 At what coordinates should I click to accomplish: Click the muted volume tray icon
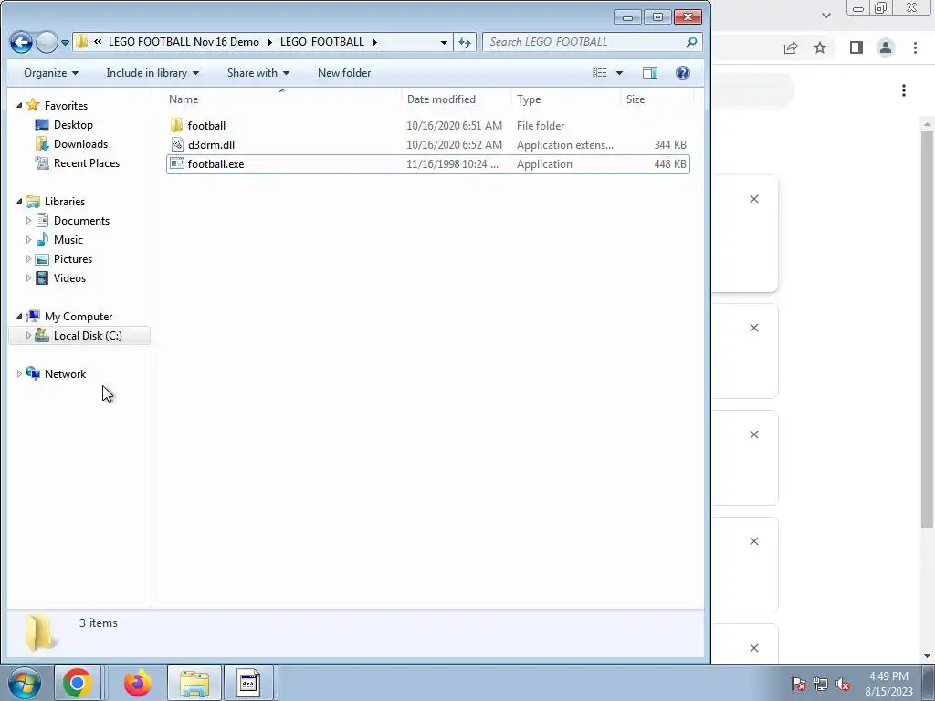843,684
